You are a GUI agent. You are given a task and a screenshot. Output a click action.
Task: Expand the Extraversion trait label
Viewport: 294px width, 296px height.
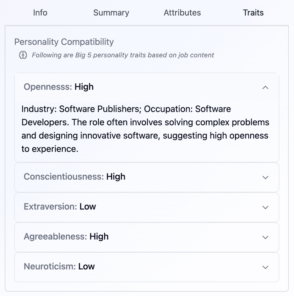(x=50, y=207)
